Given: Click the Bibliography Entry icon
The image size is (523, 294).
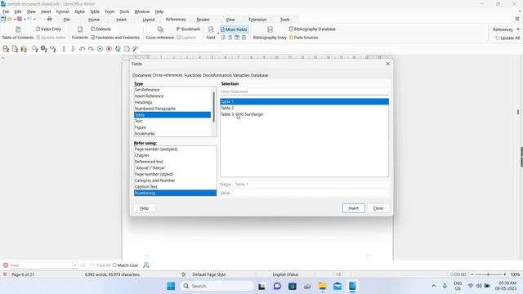Looking at the screenshot, I should click(x=270, y=29).
